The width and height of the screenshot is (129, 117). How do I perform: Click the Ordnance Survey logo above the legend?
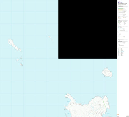[x=121, y=2]
